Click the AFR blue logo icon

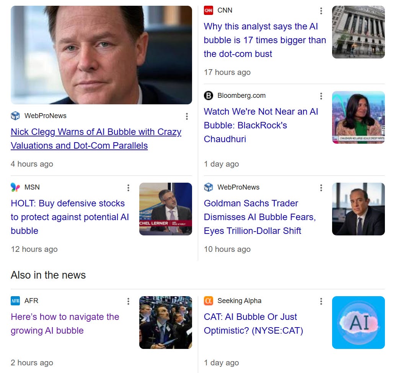coord(15,301)
